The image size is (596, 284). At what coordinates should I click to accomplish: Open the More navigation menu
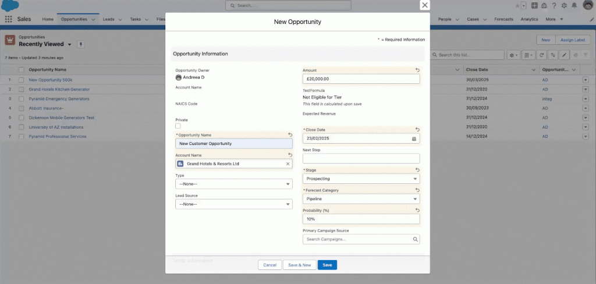(x=554, y=19)
